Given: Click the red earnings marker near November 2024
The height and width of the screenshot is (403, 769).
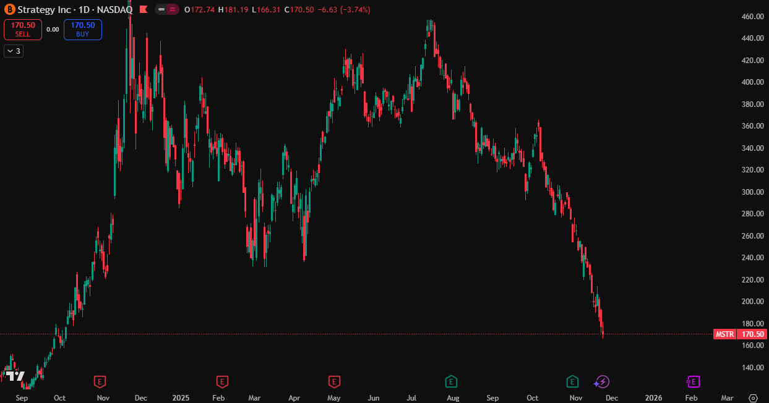Looking at the screenshot, I should pos(100,382).
